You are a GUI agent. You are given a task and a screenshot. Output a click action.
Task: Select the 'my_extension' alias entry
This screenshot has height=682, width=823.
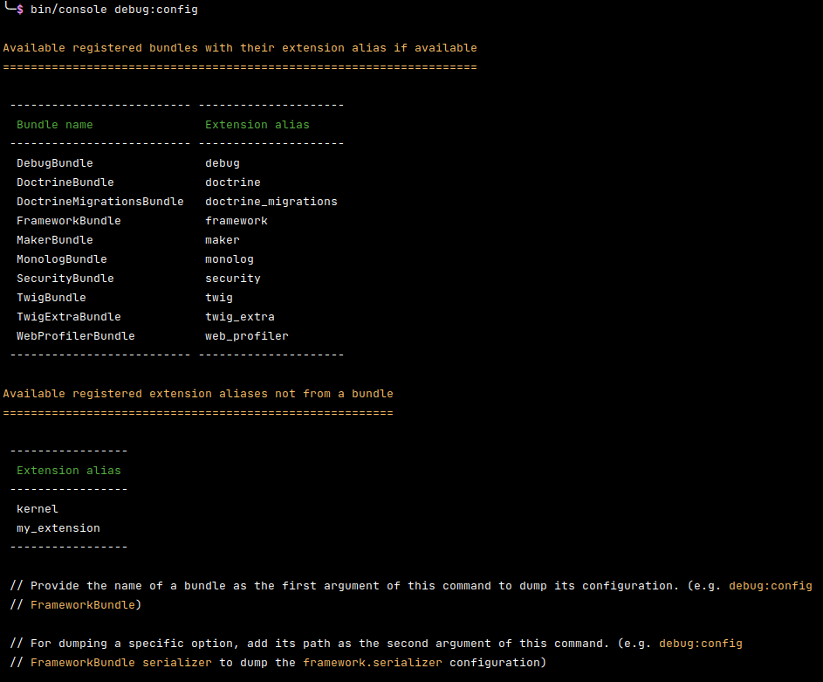coord(58,528)
